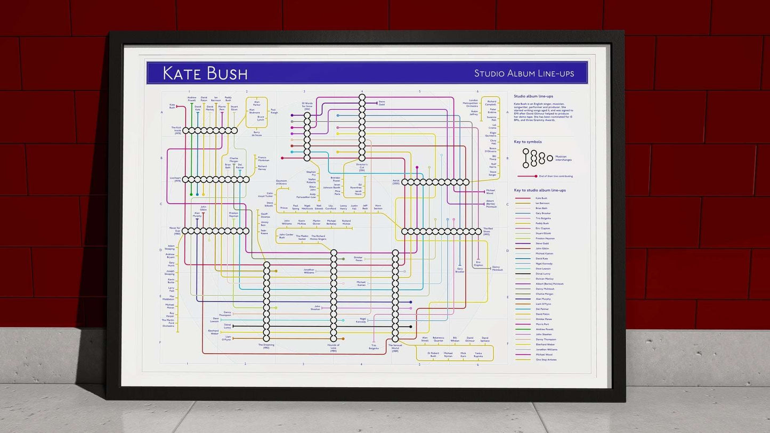Click the "Francis Monkman" name
This screenshot has width=770, height=433.
[x=263, y=159]
